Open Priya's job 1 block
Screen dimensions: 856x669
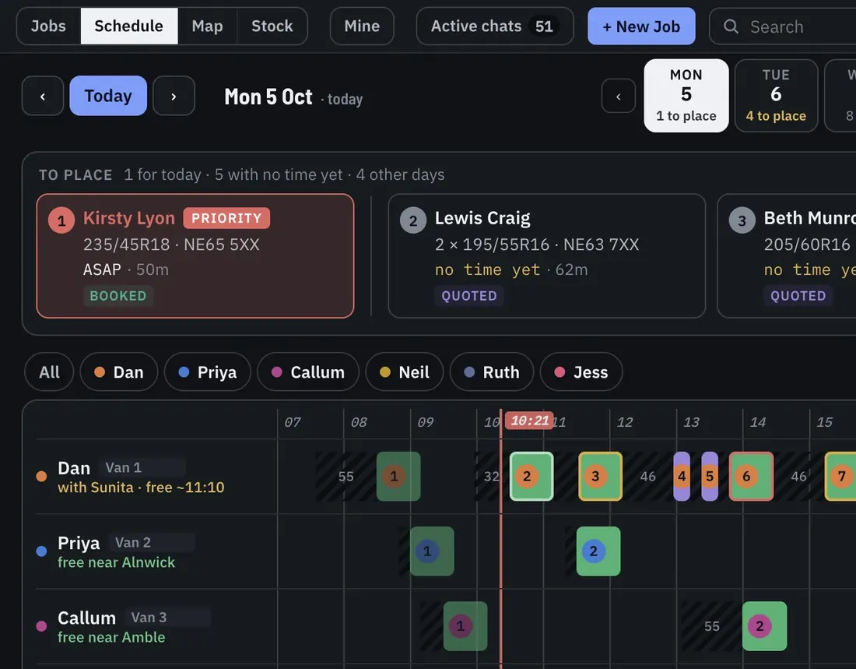432,551
